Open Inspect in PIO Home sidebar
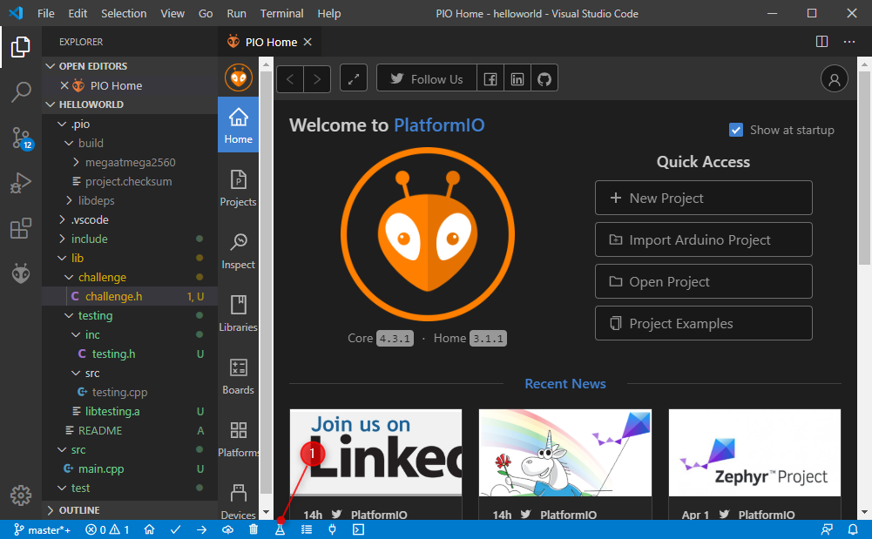Image resolution: width=872 pixels, height=539 pixels. pos(238,251)
